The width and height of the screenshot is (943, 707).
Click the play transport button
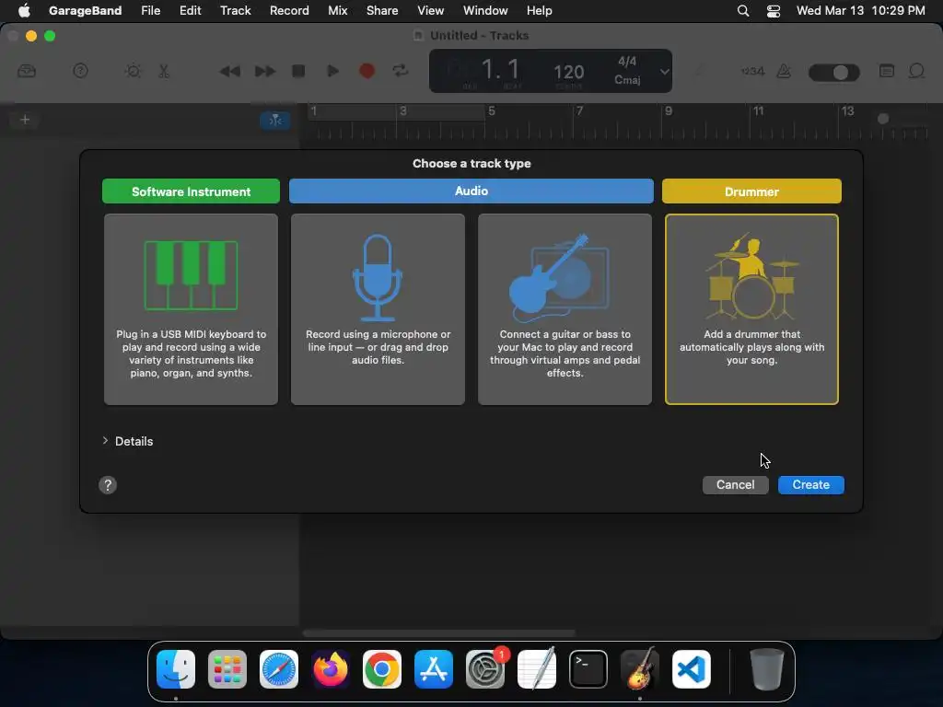332,71
